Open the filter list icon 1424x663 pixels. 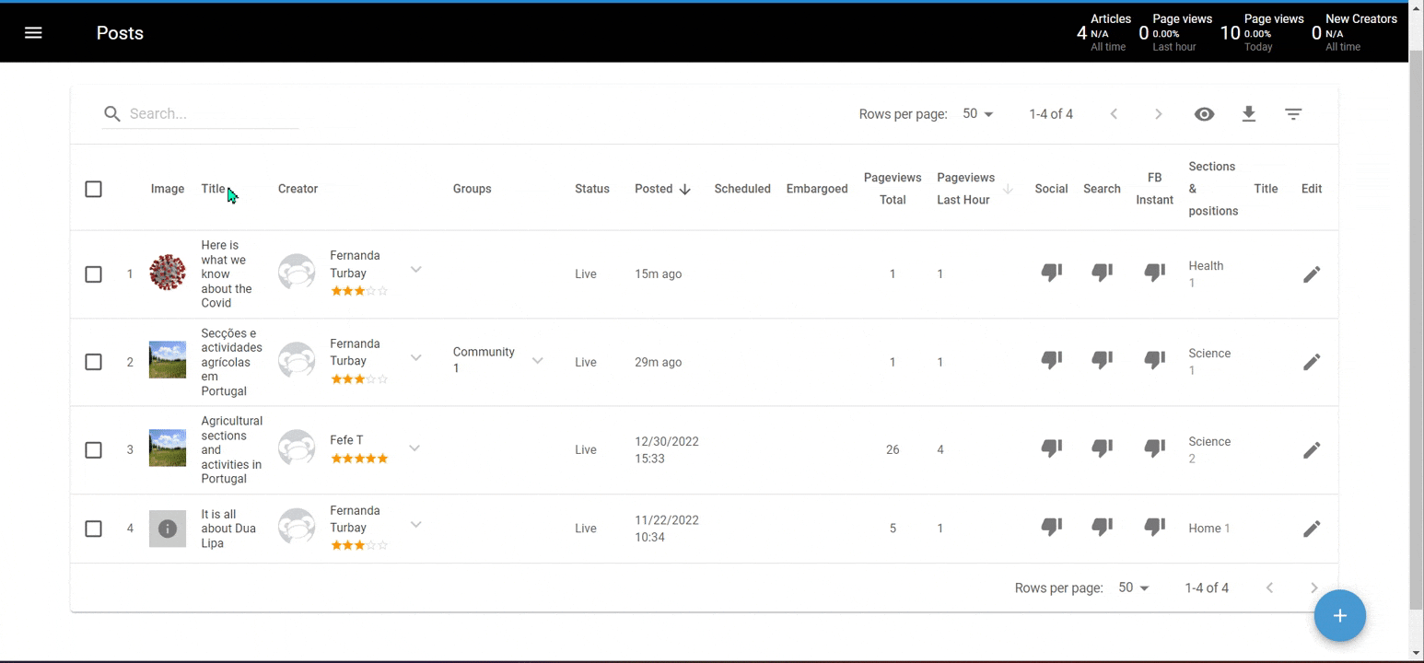pos(1293,114)
